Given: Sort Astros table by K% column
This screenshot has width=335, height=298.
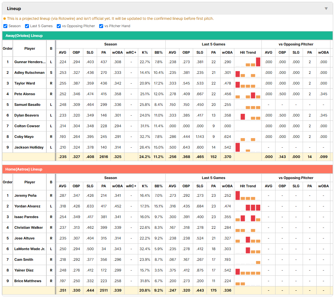Looking at the screenshot, I should pos(145,186).
